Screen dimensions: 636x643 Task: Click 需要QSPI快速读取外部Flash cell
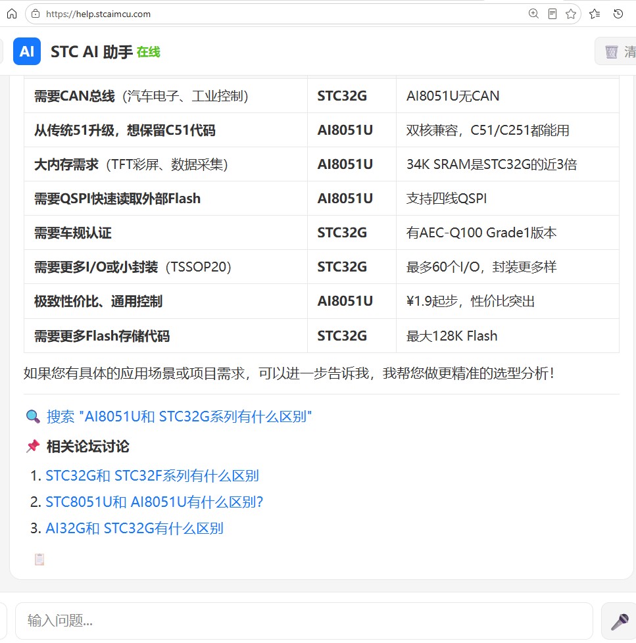(166, 199)
